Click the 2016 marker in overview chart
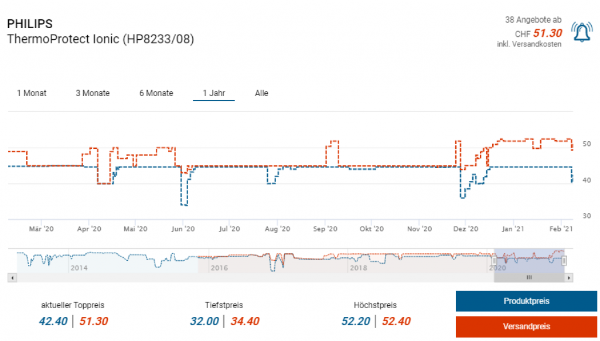This screenshot has width=600, height=341. click(x=219, y=268)
